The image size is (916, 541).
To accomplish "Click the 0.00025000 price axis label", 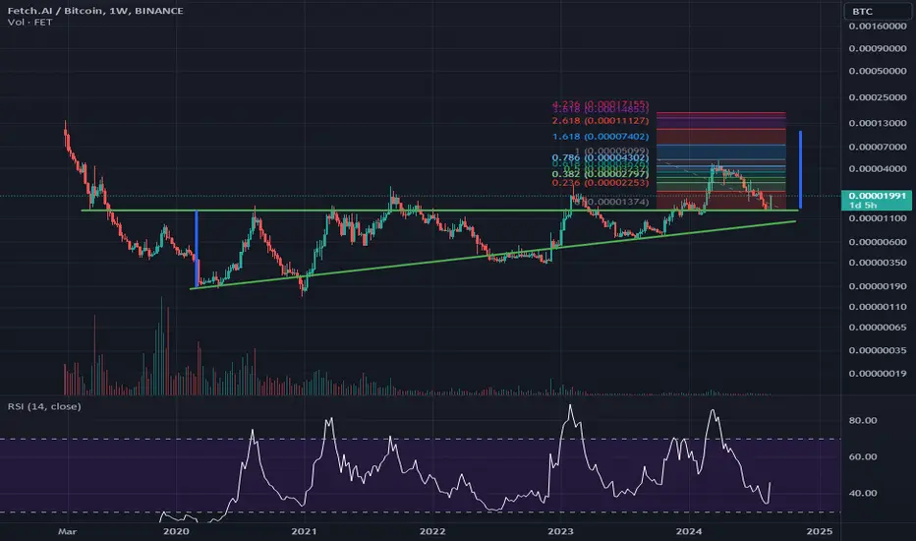I will (x=878, y=97).
